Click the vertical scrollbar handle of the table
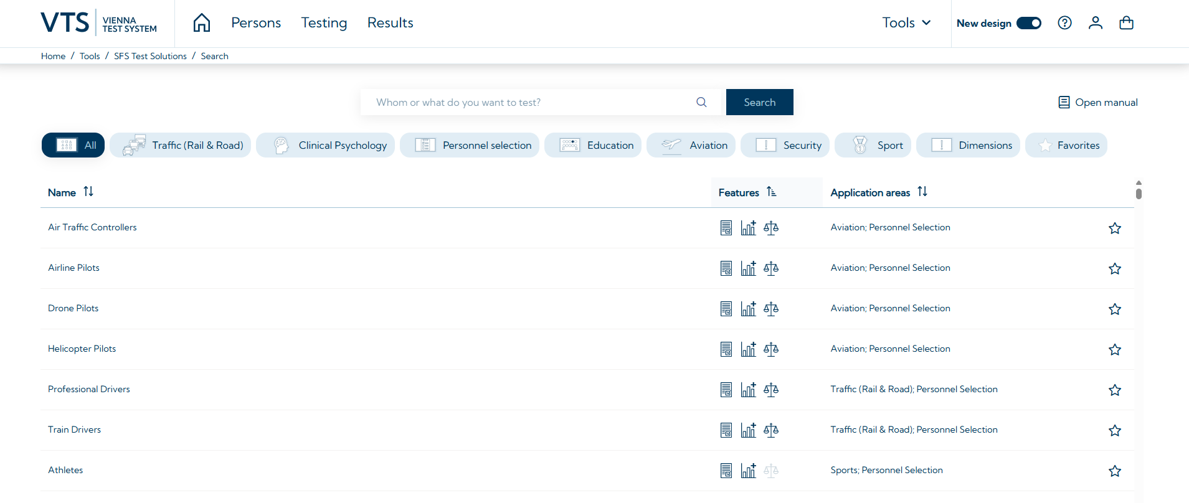The image size is (1189, 503). (1139, 193)
